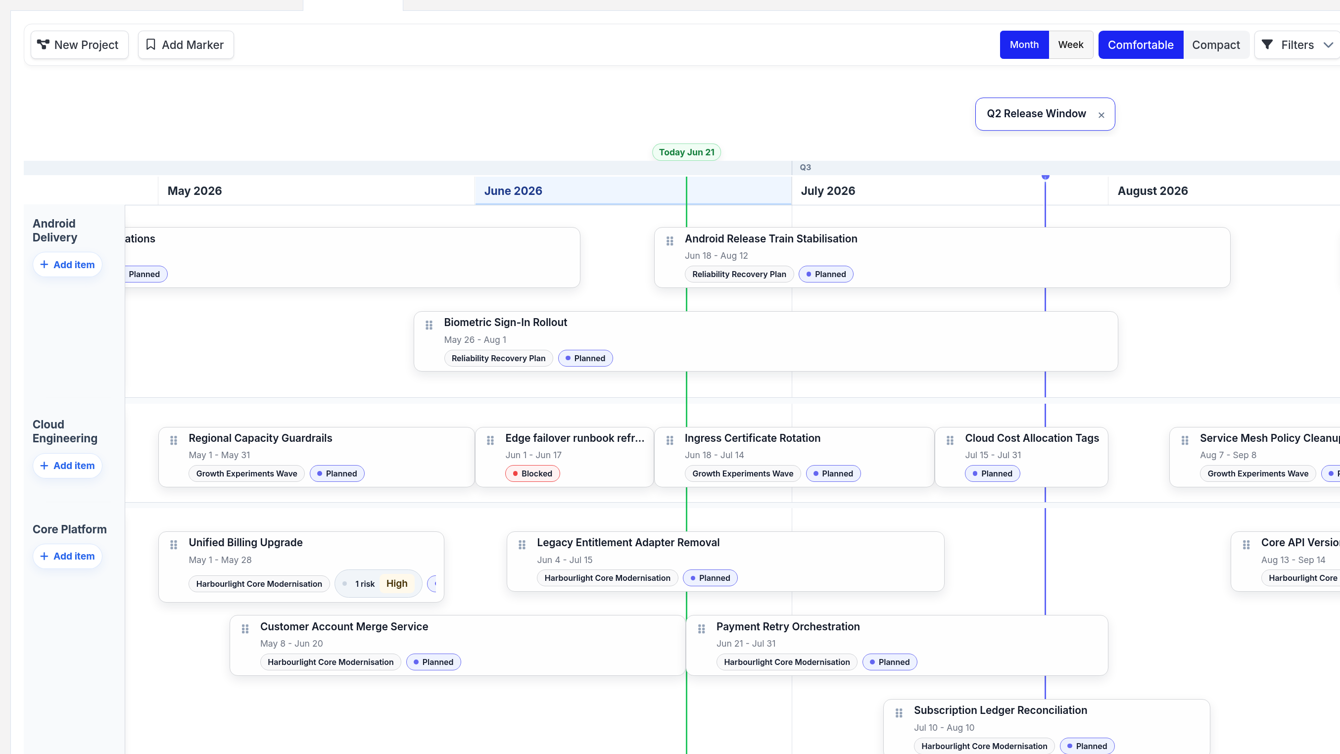Viewport: 1340px width, 754px height.
Task: Click Planned status on Biometric Sign-In Rollout
Action: [585, 358]
